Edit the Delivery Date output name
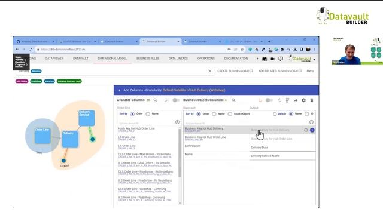383x215 pixels. point(282,148)
